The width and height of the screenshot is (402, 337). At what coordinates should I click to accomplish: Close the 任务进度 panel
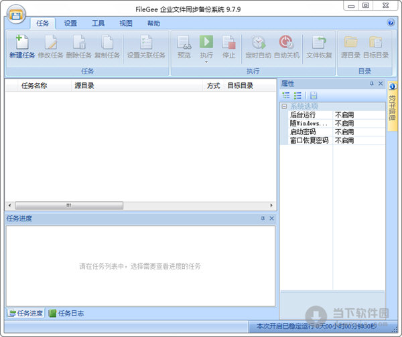[272, 218]
